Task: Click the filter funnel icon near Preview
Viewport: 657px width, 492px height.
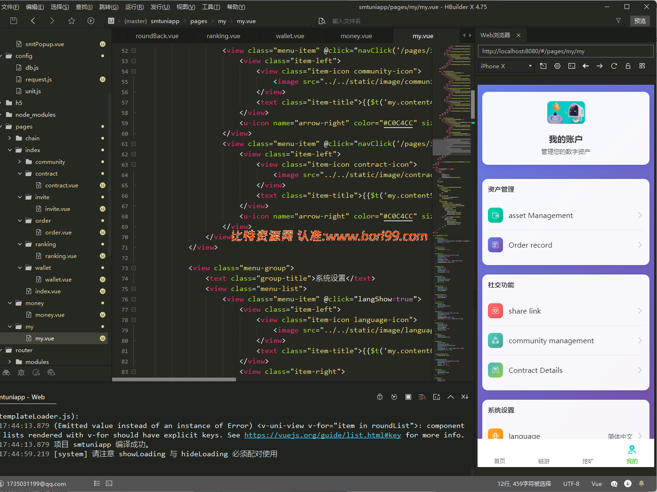Action: coord(618,21)
